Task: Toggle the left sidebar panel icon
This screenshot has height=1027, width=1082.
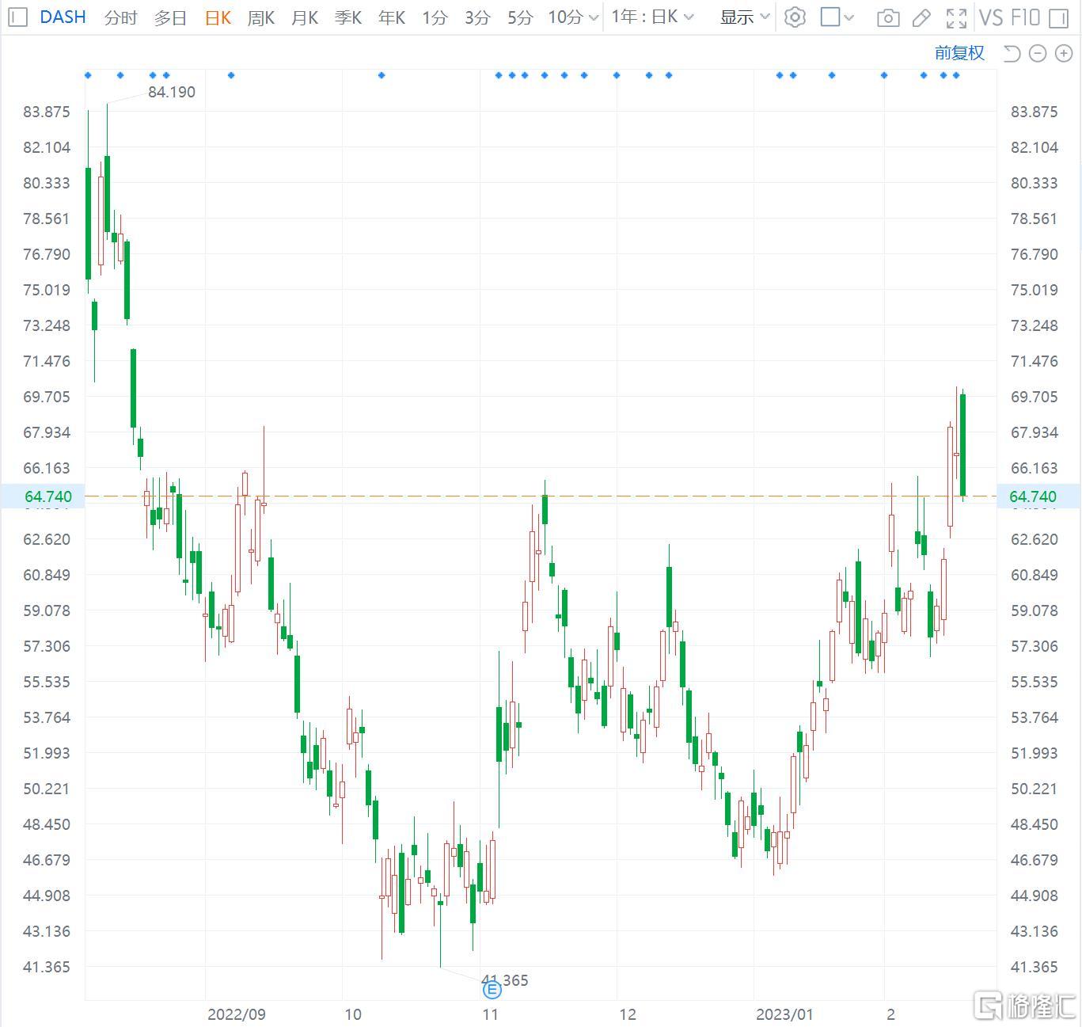Action: [x=18, y=17]
